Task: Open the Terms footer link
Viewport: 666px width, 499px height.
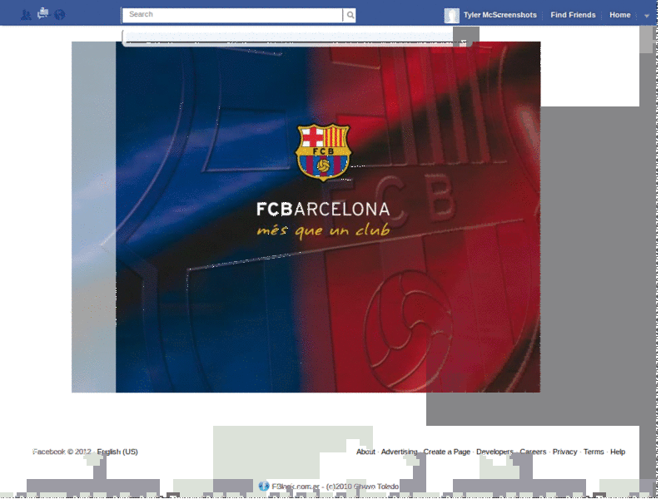Action: click(594, 452)
